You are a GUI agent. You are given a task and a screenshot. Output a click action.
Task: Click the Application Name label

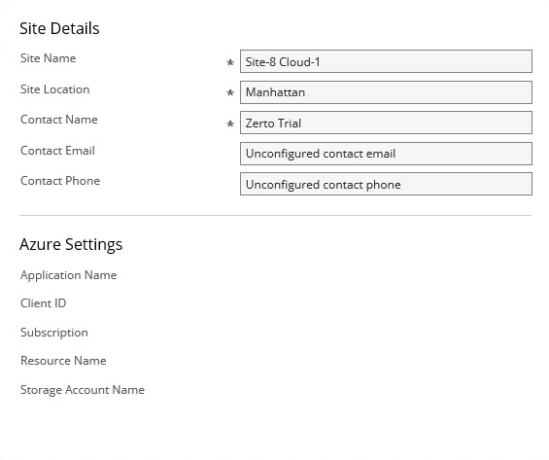[69, 275]
